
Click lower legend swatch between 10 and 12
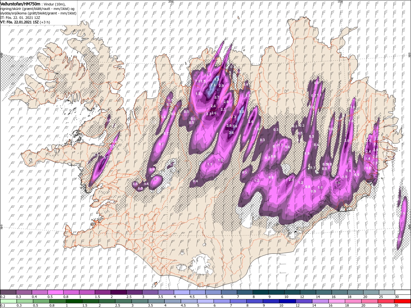tap(288, 301)
